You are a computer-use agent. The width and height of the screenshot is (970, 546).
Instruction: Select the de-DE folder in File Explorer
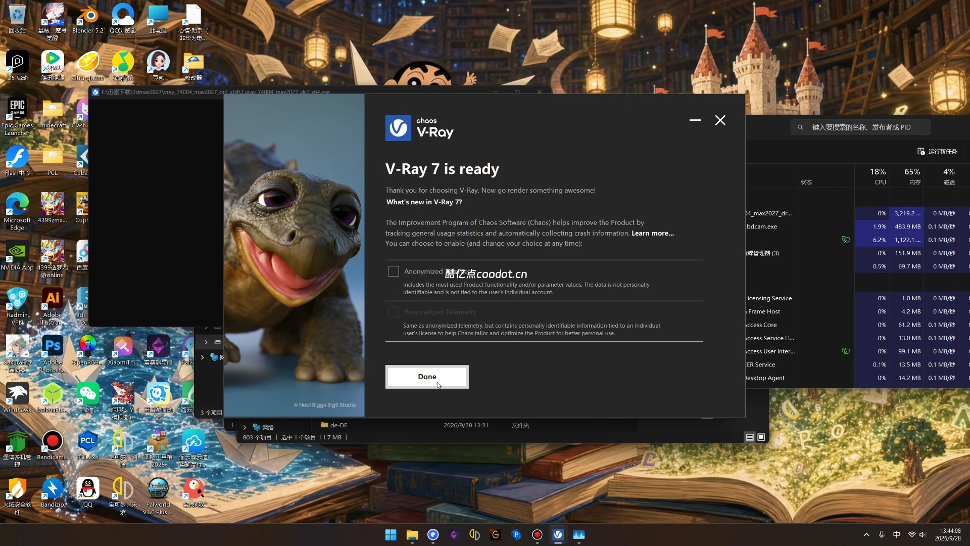pos(333,425)
